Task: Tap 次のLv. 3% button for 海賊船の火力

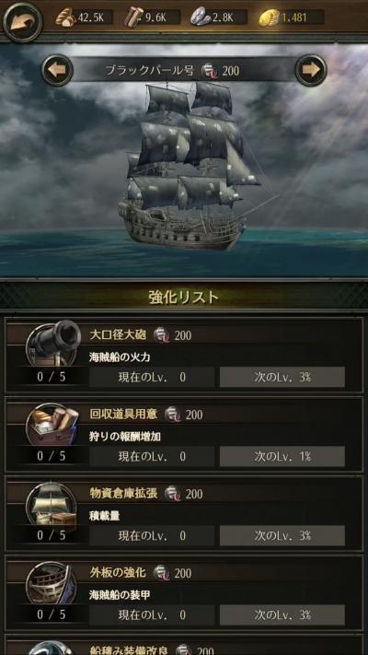Action: [x=282, y=377]
